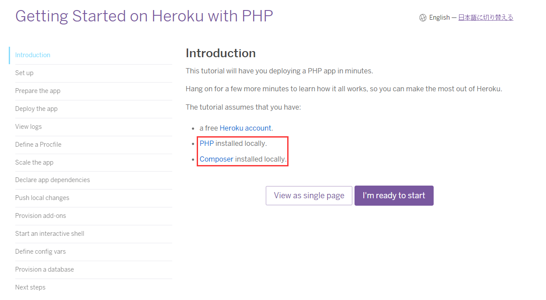Follow the Heroku account link

tap(245, 128)
